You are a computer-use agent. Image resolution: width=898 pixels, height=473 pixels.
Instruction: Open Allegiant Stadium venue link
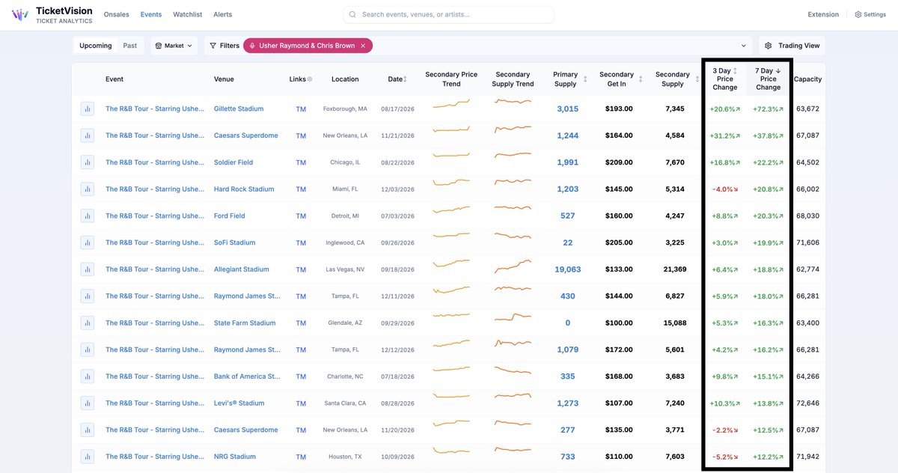tap(242, 269)
